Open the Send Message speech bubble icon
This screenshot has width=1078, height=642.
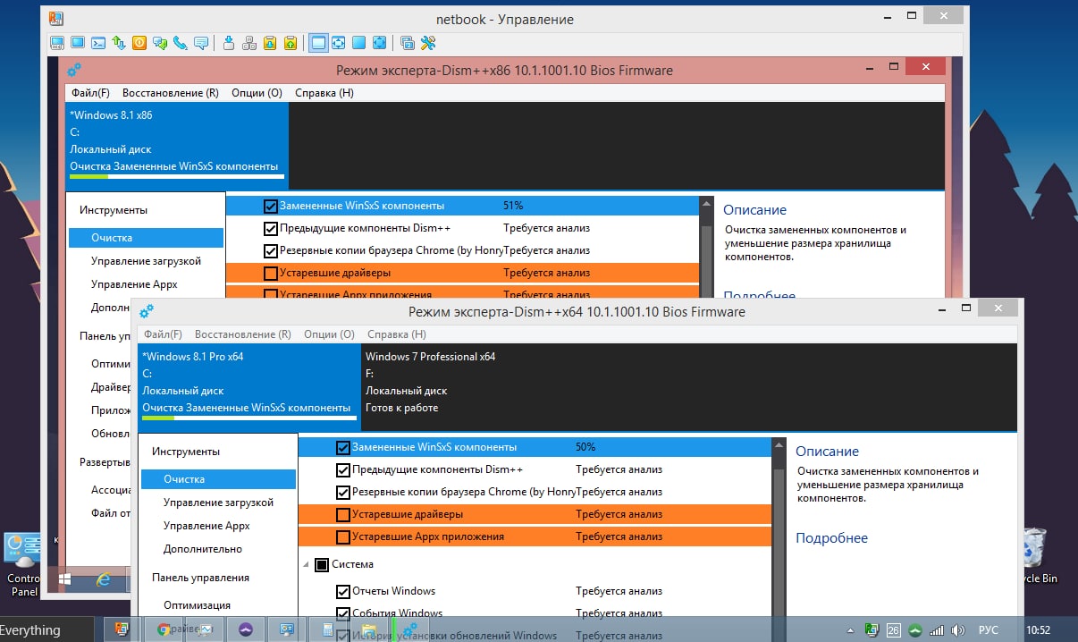[201, 43]
